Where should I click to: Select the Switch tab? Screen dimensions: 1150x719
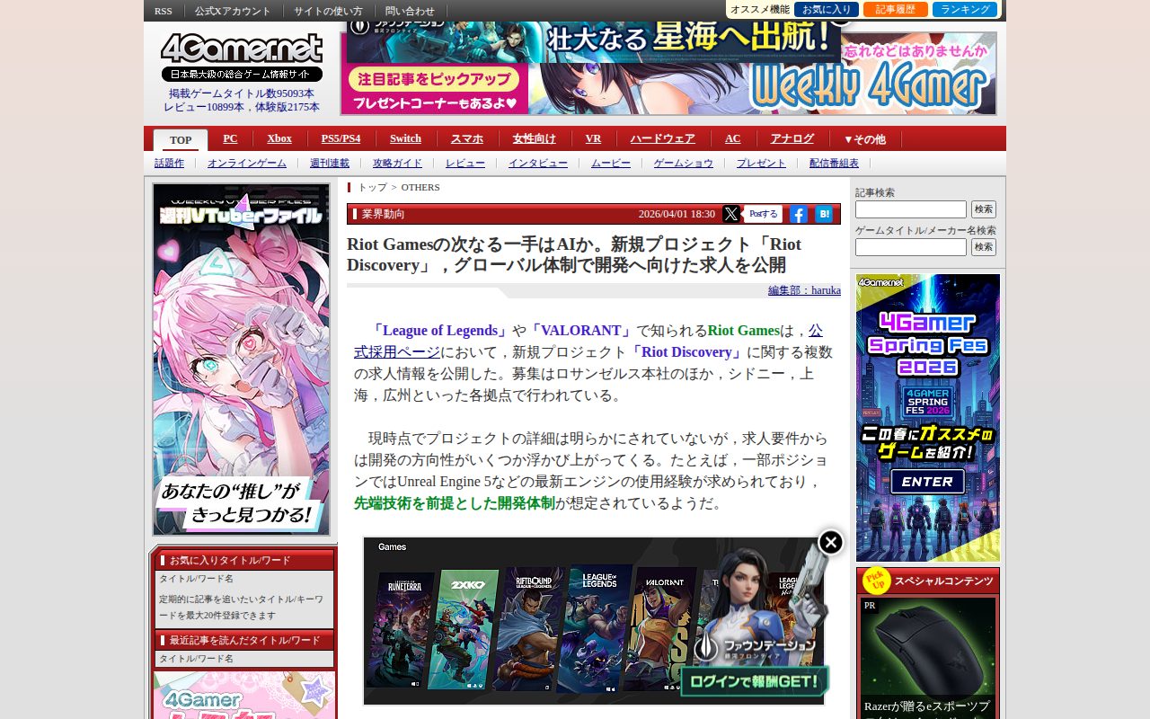click(405, 138)
